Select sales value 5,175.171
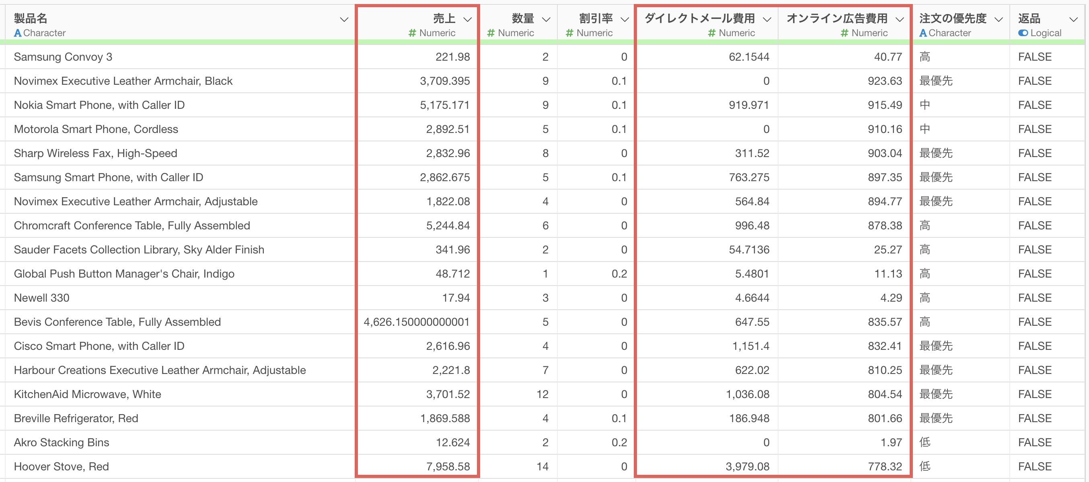The image size is (1089, 482). click(x=445, y=105)
